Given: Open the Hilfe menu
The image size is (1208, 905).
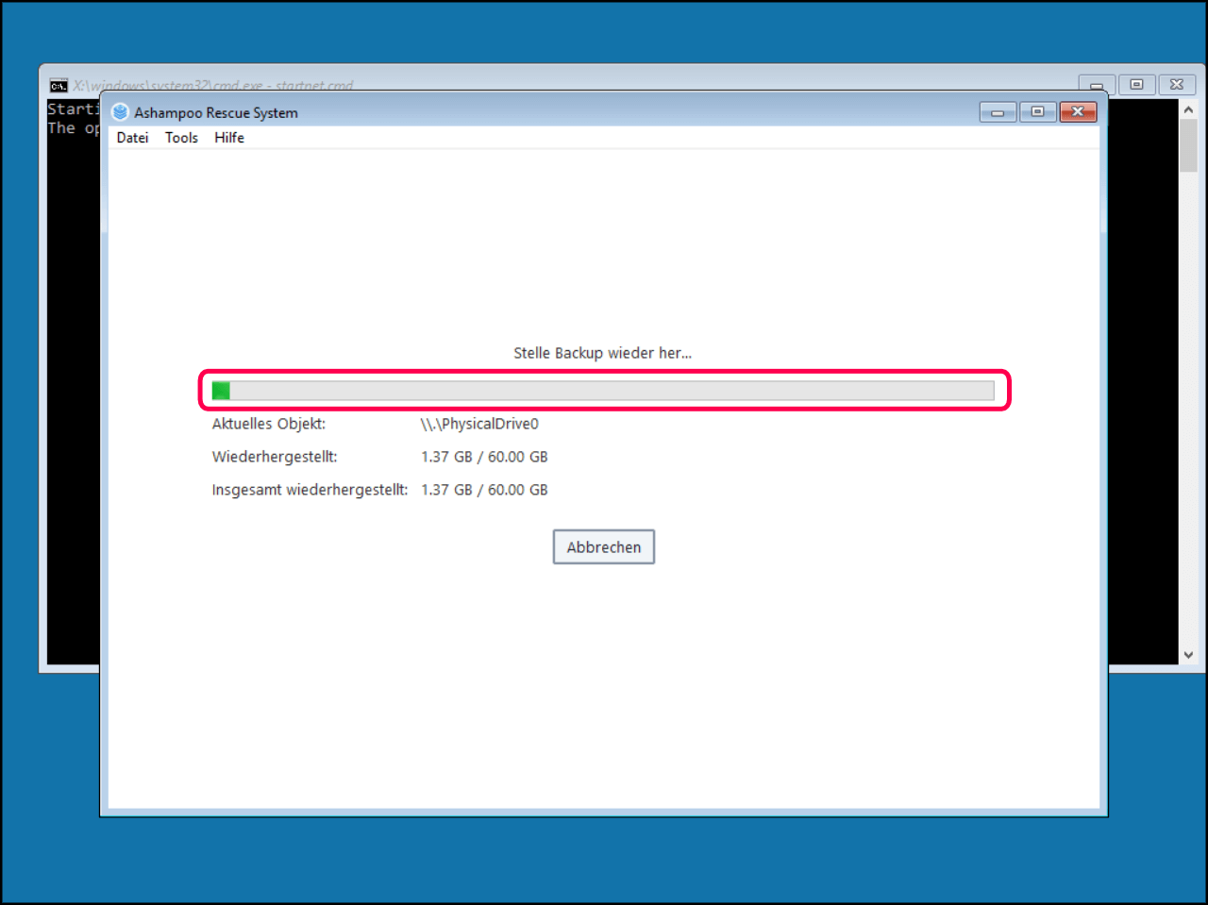Looking at the screenshot, I should (229, 138).
